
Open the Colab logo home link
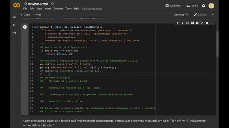coord(17,6)
